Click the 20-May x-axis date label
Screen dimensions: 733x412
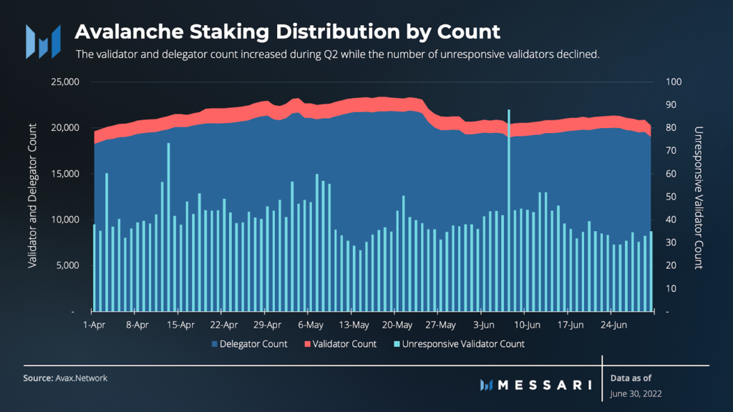pyautogui.click(x=397, y=325)
